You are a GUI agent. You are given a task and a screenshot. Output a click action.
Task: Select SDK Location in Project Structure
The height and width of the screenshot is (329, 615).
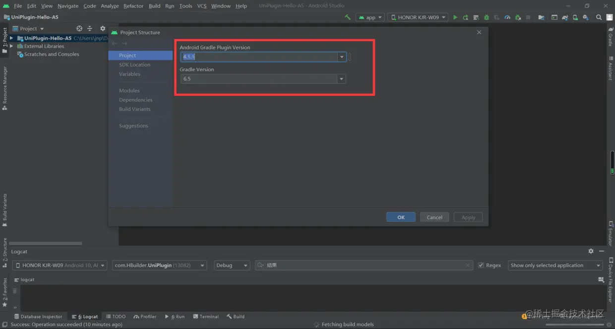point(134,65)
